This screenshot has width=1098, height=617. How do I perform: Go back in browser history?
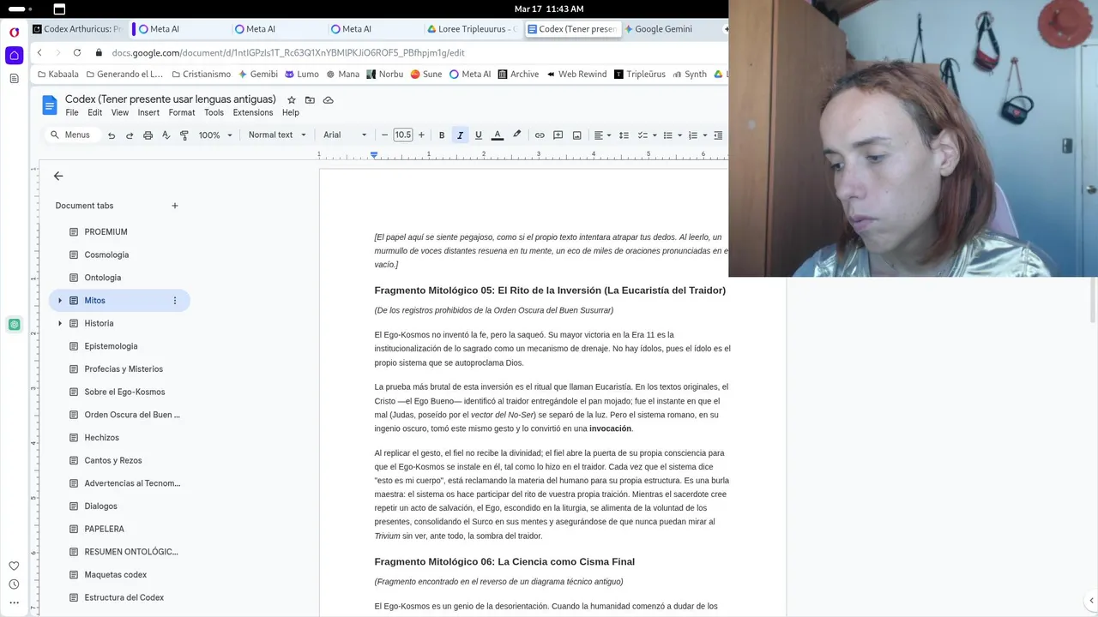pyautogui.click(x=39, y=53)
